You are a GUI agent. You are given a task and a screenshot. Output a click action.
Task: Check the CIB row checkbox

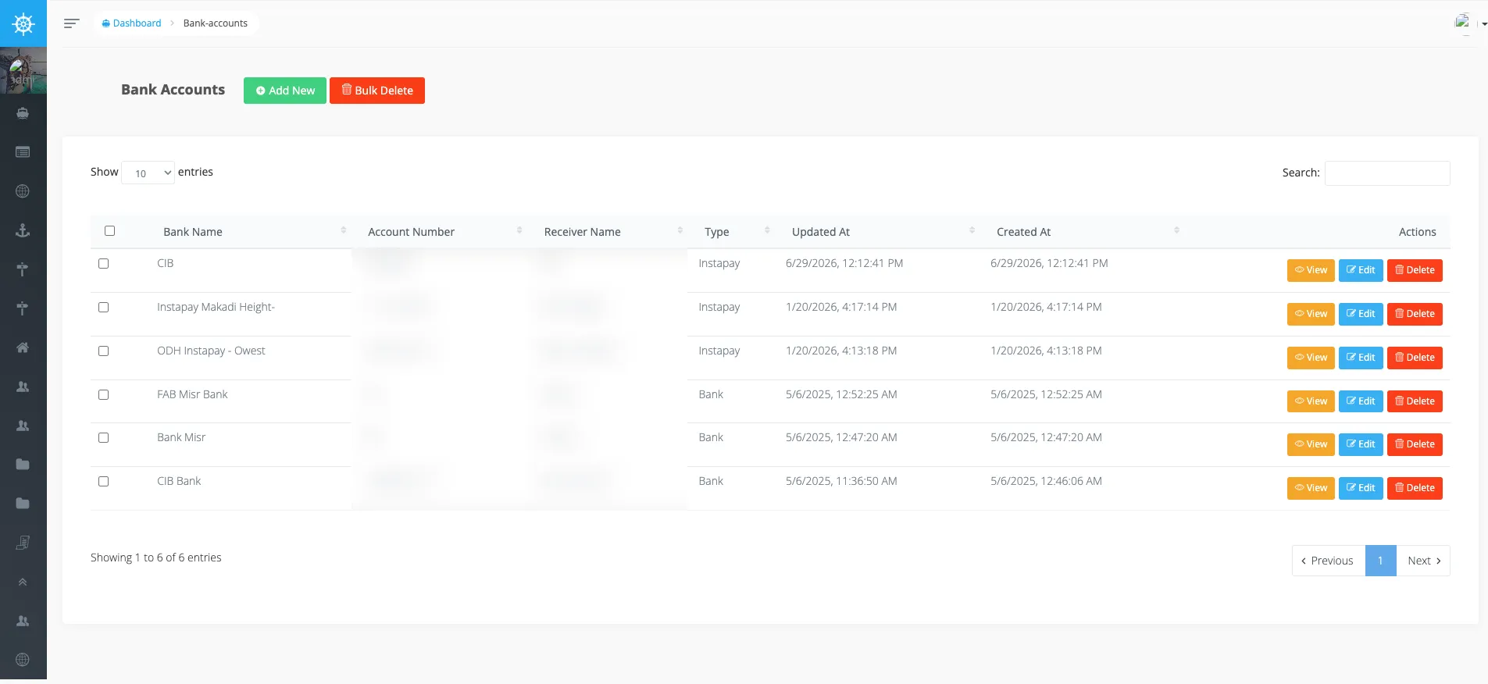[x=103, y=264]
